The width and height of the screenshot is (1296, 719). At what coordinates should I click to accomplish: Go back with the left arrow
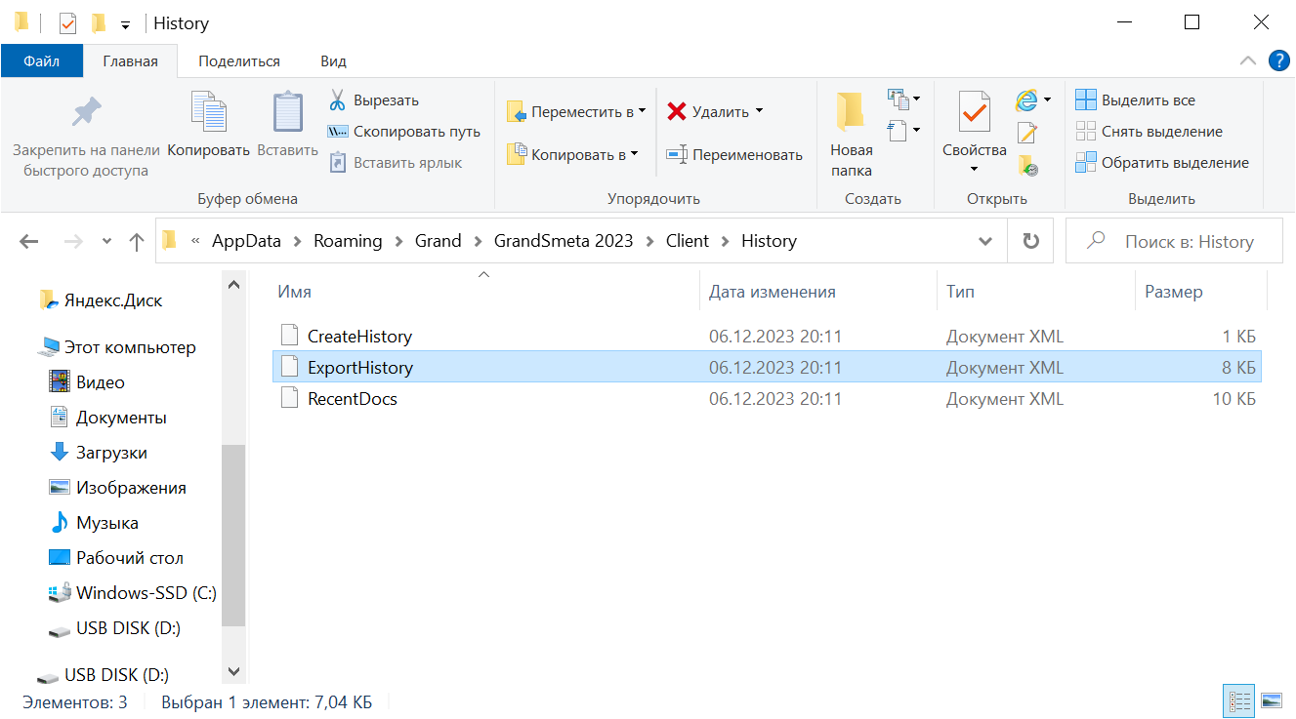[29, 242]
